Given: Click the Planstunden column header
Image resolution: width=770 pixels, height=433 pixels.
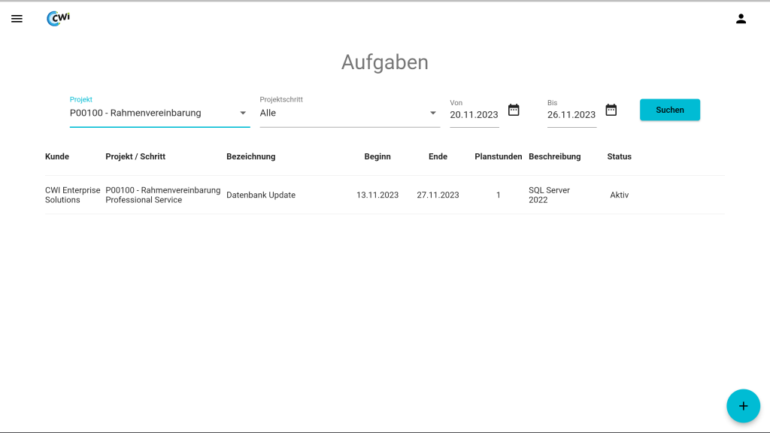Looking at the screenshot, I should pos(498,156).
